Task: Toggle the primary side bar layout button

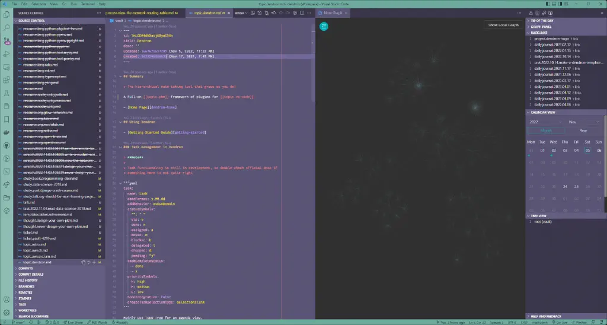Action: coord(550,4)
